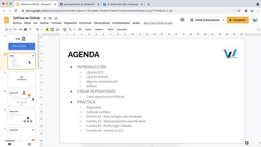Open the Ayuda menu
261x147 pixels.
point(136,23)
